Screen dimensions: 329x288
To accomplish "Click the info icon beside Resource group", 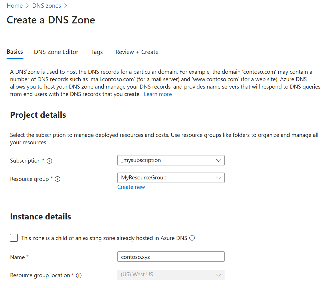I will tap(58, 179).
